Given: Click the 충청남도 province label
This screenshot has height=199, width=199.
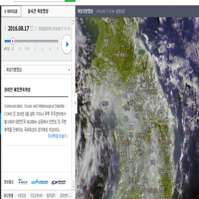Looking at the screenshot, I should point(125,143).
